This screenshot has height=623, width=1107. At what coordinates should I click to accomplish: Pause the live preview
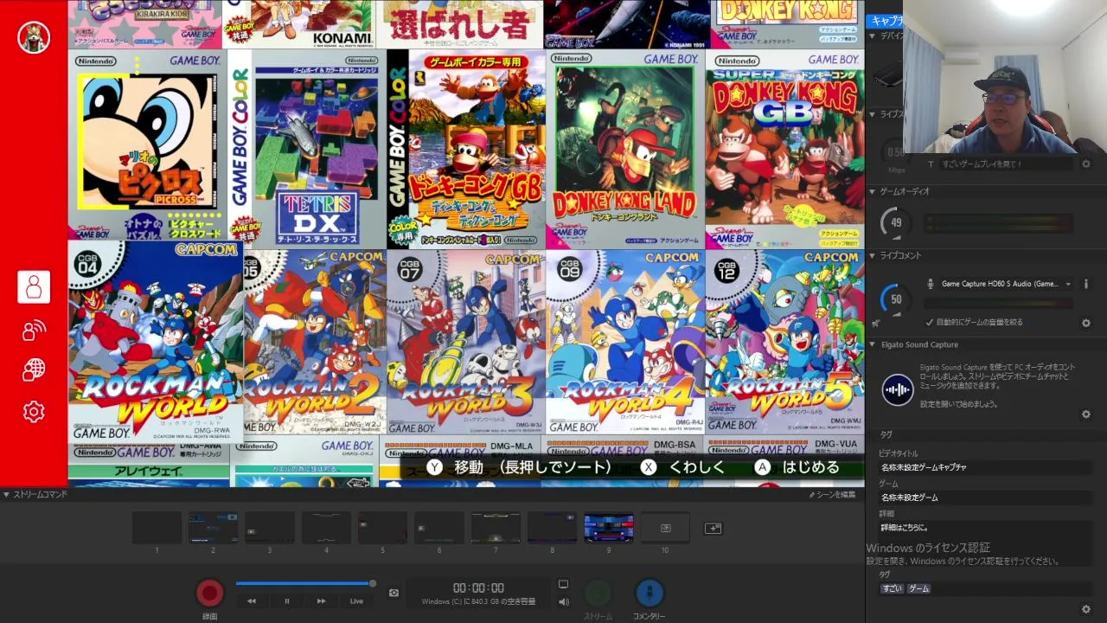pyautogui.click(x=286, y=601)
